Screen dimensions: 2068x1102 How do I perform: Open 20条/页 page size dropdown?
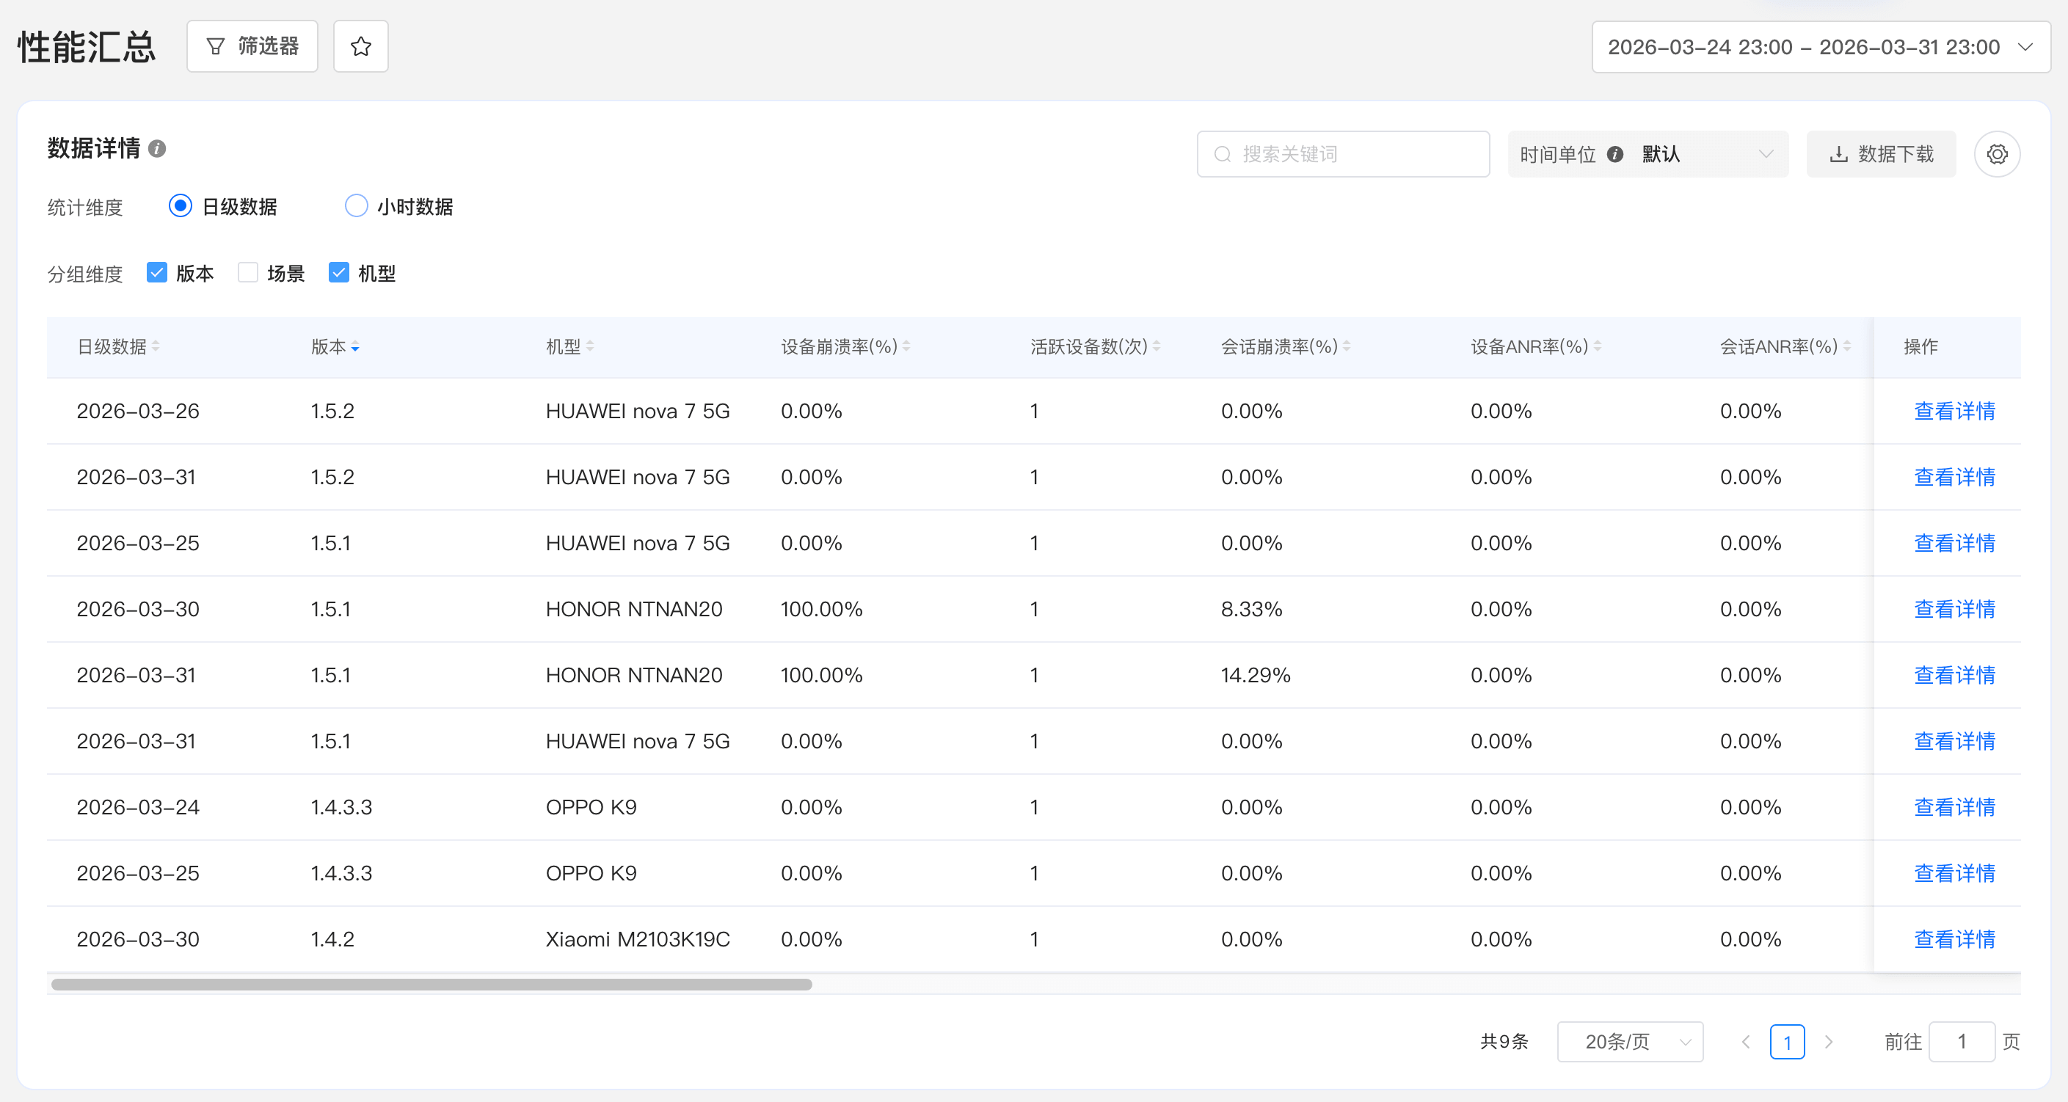[1630, 1042]
